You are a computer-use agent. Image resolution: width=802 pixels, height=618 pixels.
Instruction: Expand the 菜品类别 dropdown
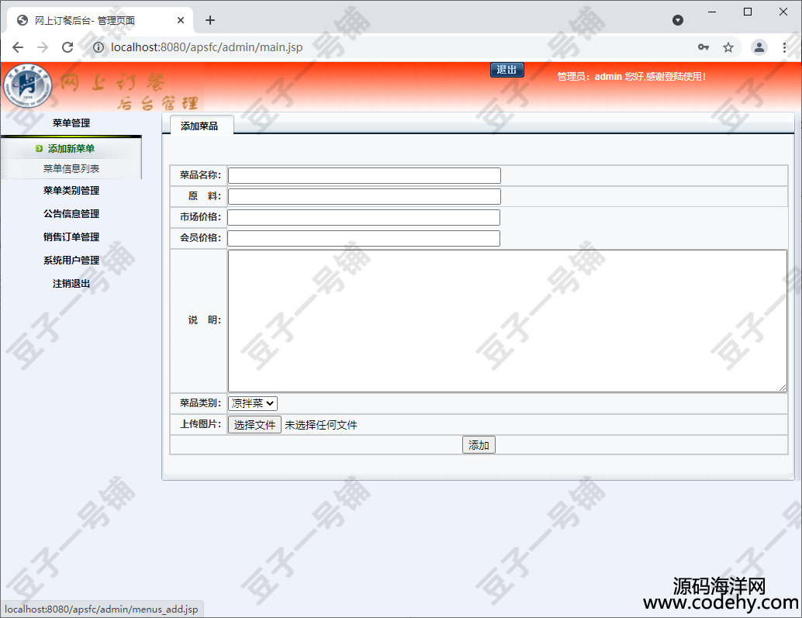253,403
